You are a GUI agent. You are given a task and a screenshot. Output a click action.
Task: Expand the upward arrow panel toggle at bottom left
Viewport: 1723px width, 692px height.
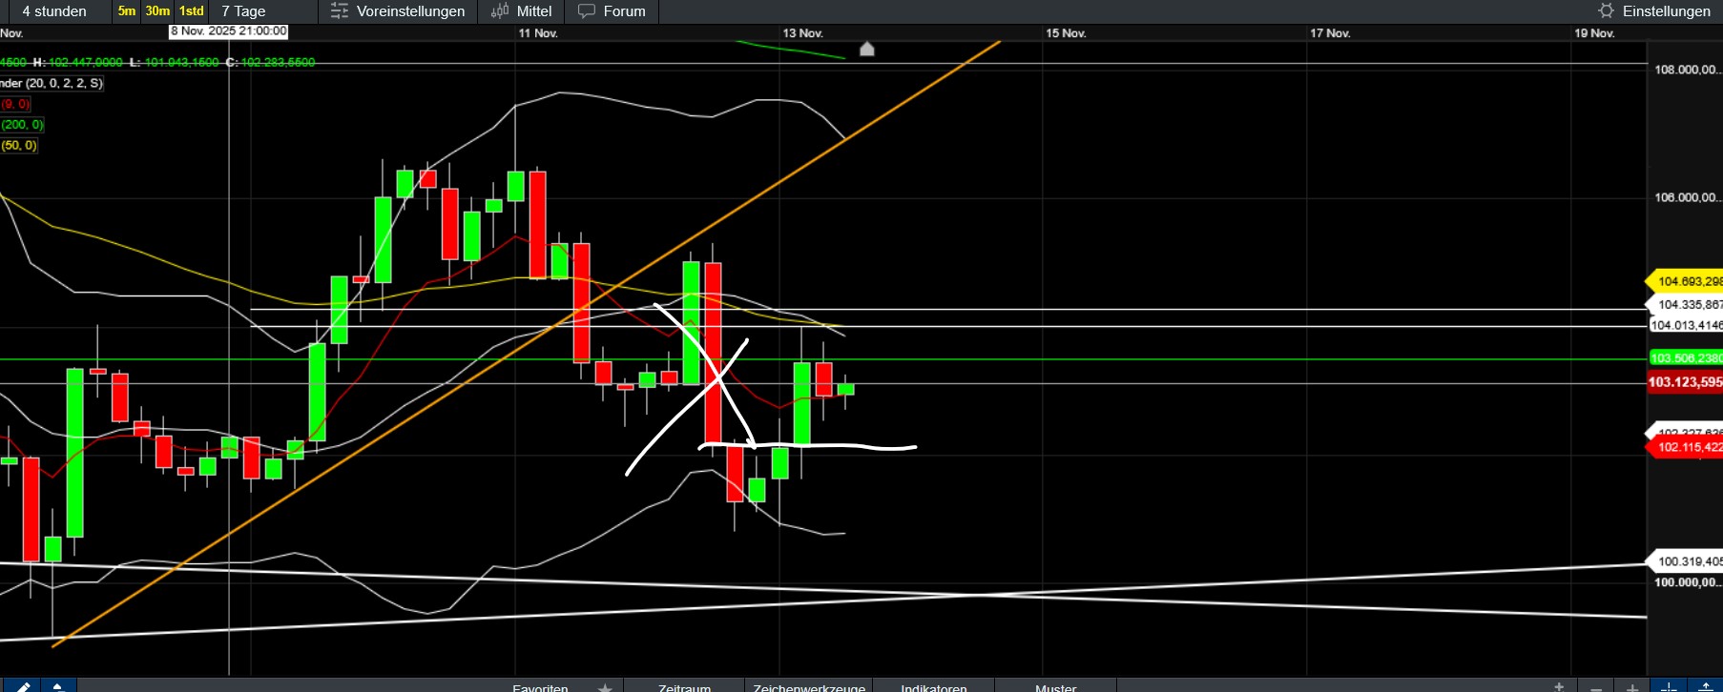pos(57,685)
